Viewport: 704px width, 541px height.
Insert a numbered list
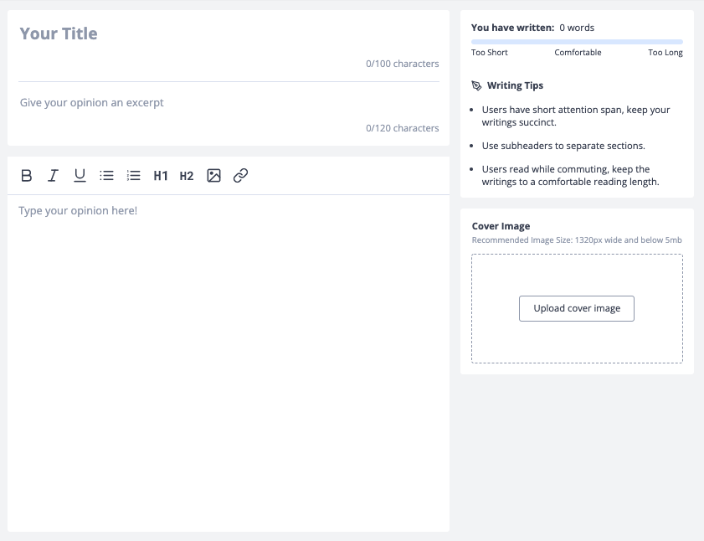click(x=134, y=175)
